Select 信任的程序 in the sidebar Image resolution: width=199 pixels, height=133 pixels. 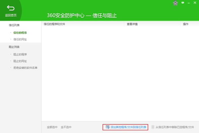(20, 33)
